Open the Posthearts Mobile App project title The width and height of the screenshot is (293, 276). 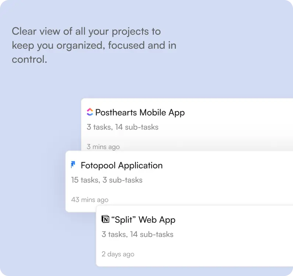click(140, 113)
